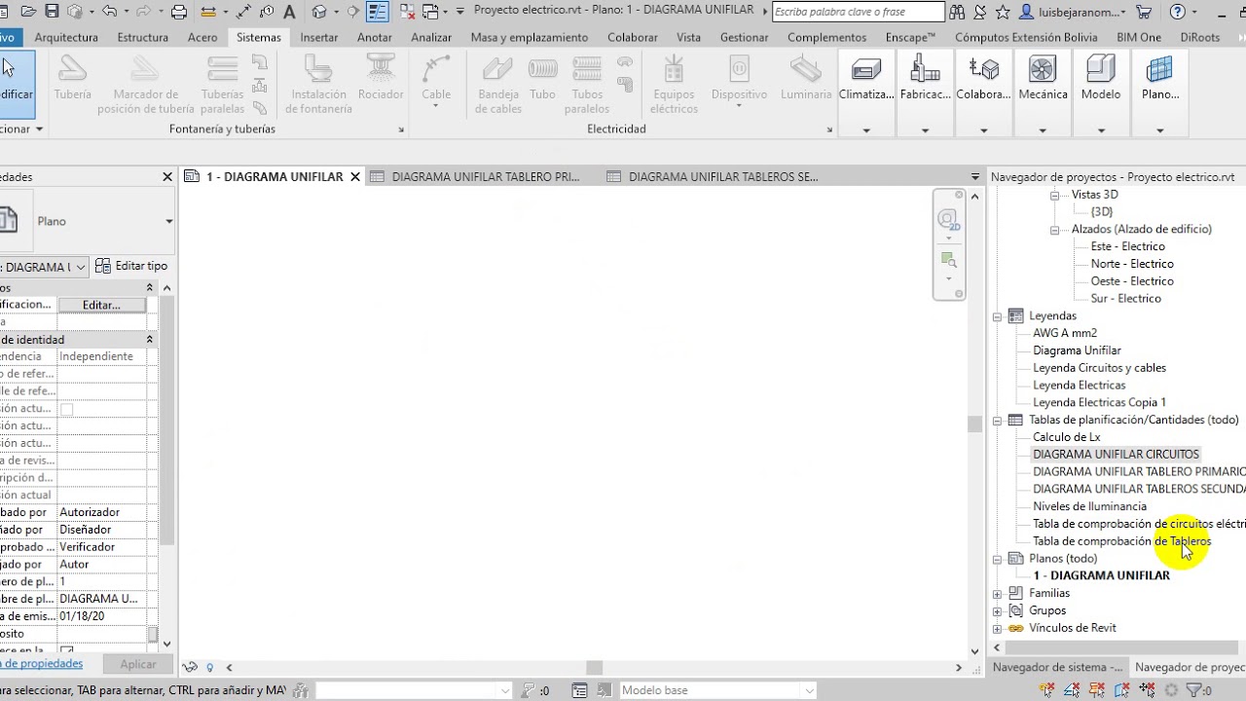Click the Default 3D view house icon

pos(319,12)
